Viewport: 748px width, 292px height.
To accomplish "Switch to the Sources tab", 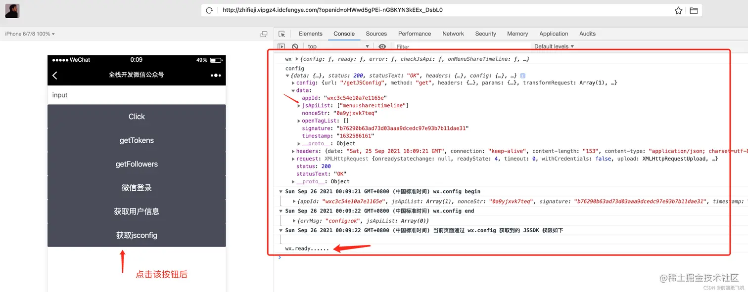I will (376, 34).
